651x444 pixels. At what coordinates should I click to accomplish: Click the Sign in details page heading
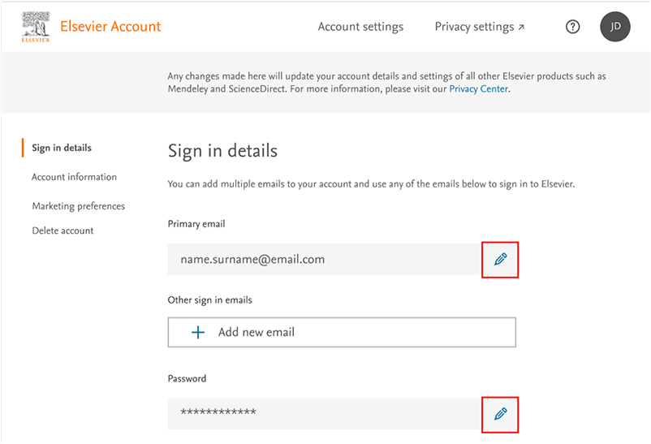coord(222,151)
